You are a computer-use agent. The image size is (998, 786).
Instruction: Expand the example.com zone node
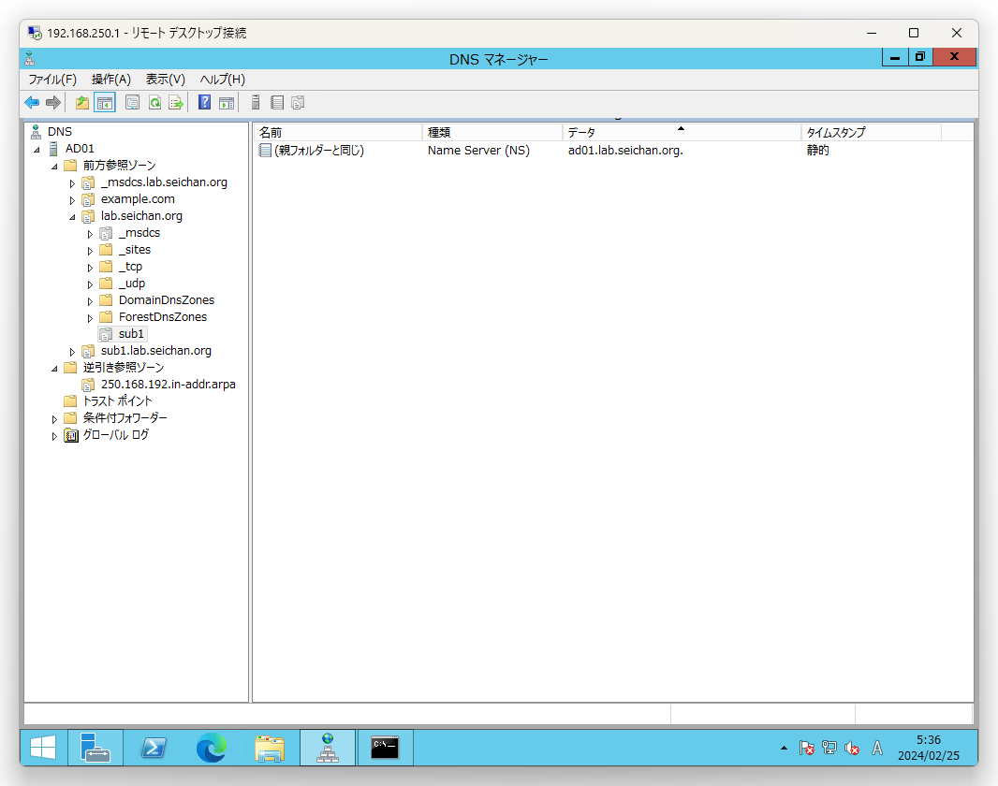point(72,200)
